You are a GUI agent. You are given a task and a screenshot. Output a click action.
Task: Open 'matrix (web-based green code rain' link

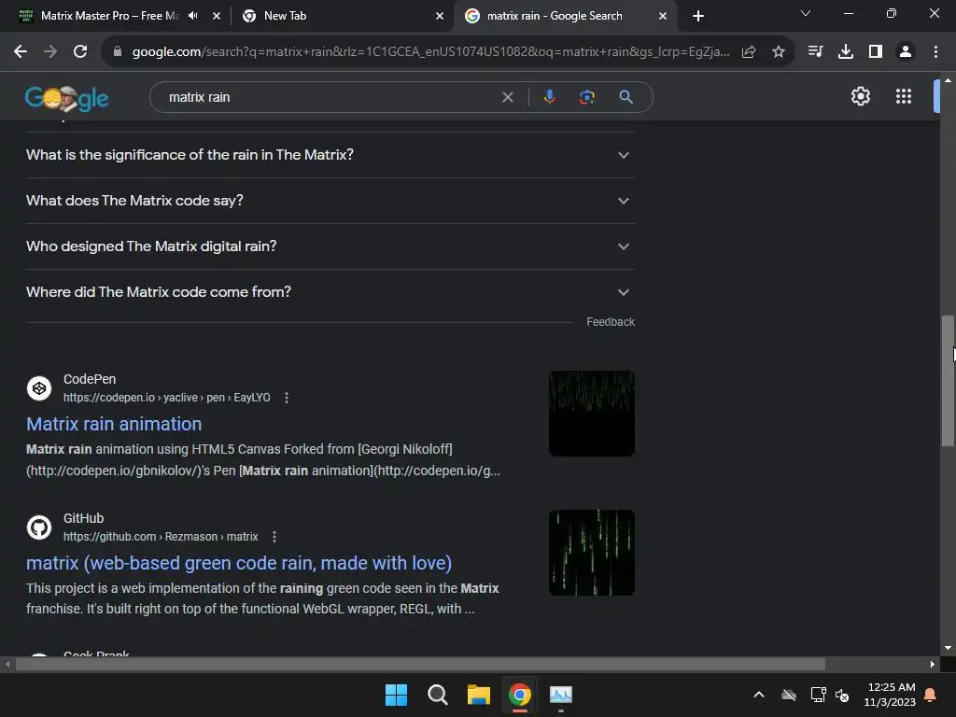coord(239,563)
